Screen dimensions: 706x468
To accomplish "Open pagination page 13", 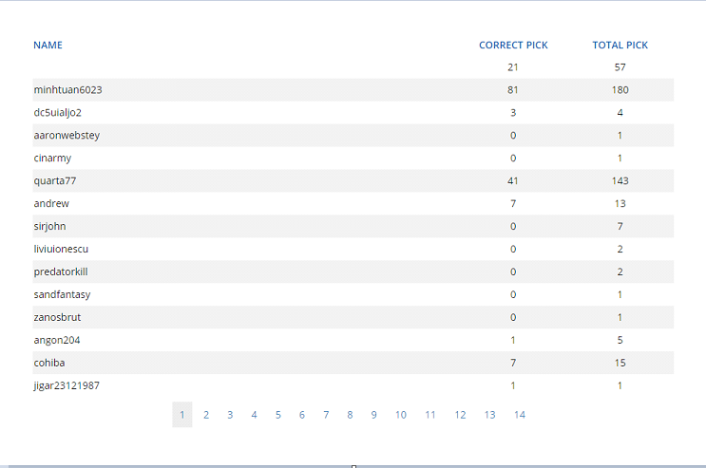I will click(x=490, y=415).
